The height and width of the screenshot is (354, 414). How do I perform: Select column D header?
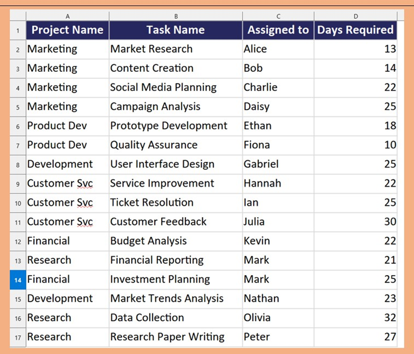point(356,16)
